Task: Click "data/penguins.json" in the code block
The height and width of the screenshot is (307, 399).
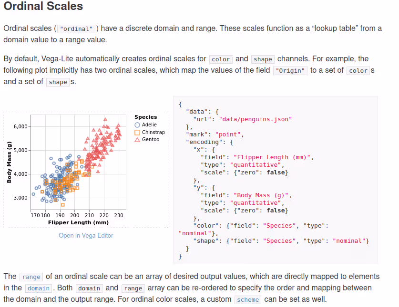Action: click(x=255, y=119)
